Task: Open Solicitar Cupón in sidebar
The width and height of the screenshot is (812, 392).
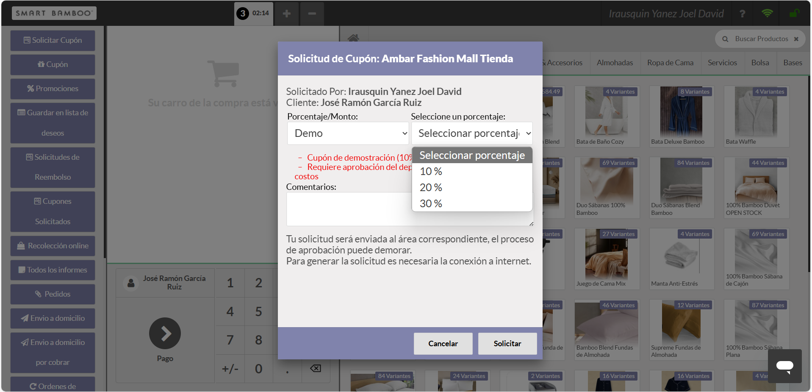Action: (53, 40)
